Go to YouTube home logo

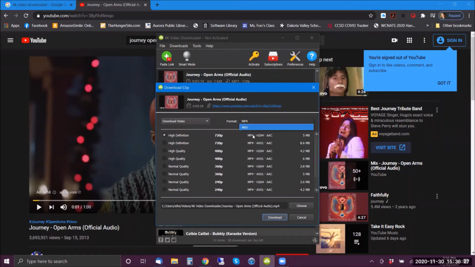click(34, 40)
